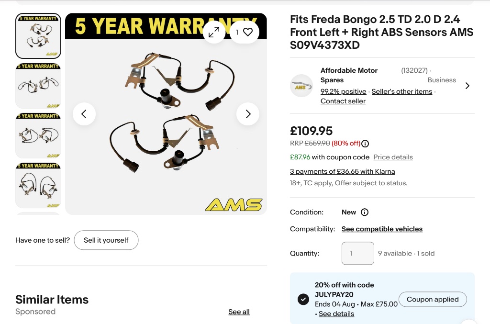Click the expand image fullscreen icon
The image size is (490, 324).
(x=214, y=32)
